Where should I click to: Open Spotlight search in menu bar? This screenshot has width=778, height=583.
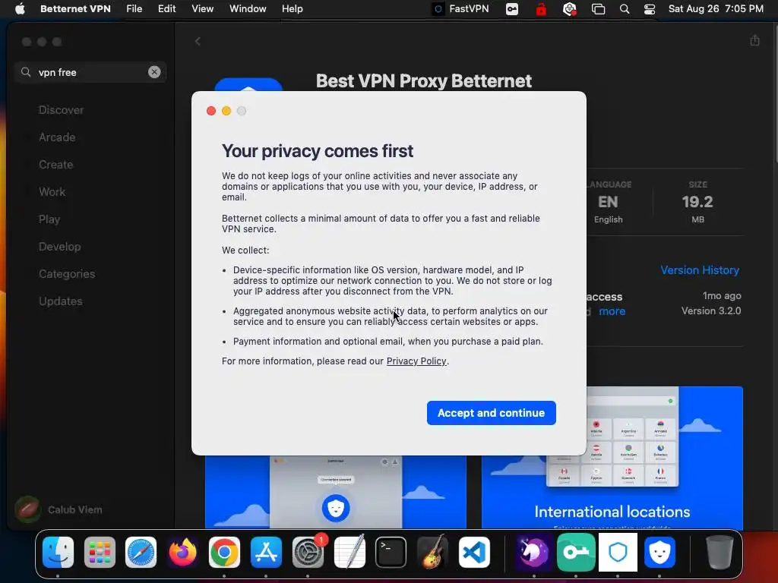625,9
